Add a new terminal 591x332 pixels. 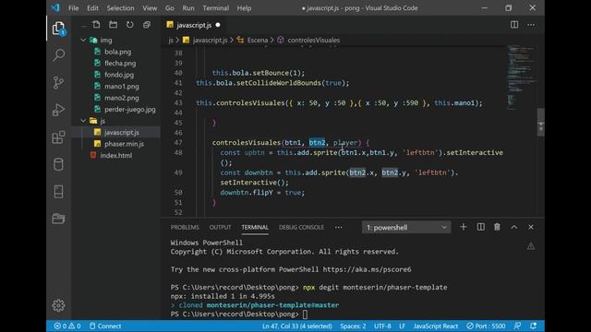click(464, 227)
